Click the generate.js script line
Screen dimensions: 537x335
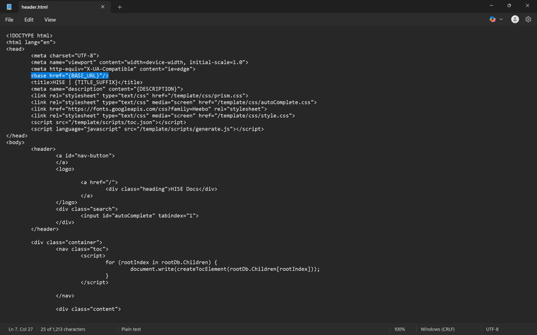(x=148, y=129)
